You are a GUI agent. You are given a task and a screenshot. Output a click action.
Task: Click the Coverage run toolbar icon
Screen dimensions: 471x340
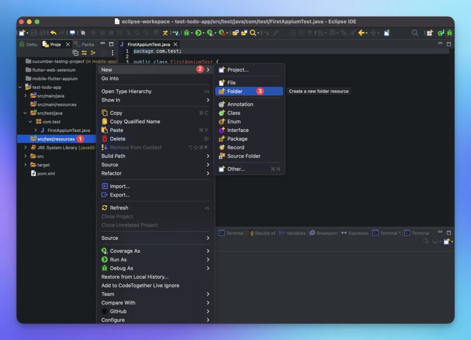(210, 33)
